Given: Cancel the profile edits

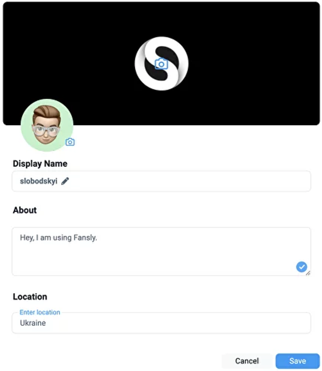Looking at the screenshot, I should pos(247,361).
